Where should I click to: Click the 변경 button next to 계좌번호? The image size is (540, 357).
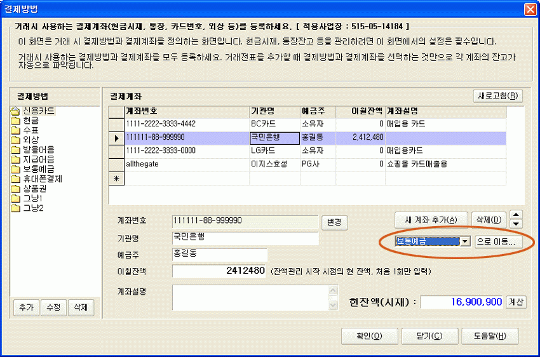334,222
